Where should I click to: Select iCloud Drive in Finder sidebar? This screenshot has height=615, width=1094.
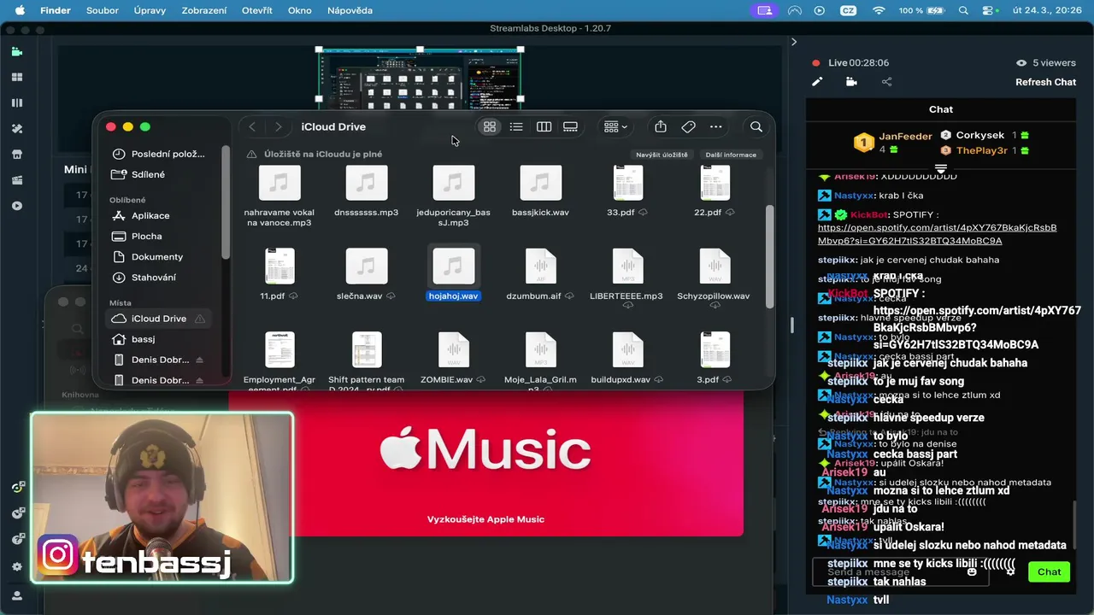[159, 319]
